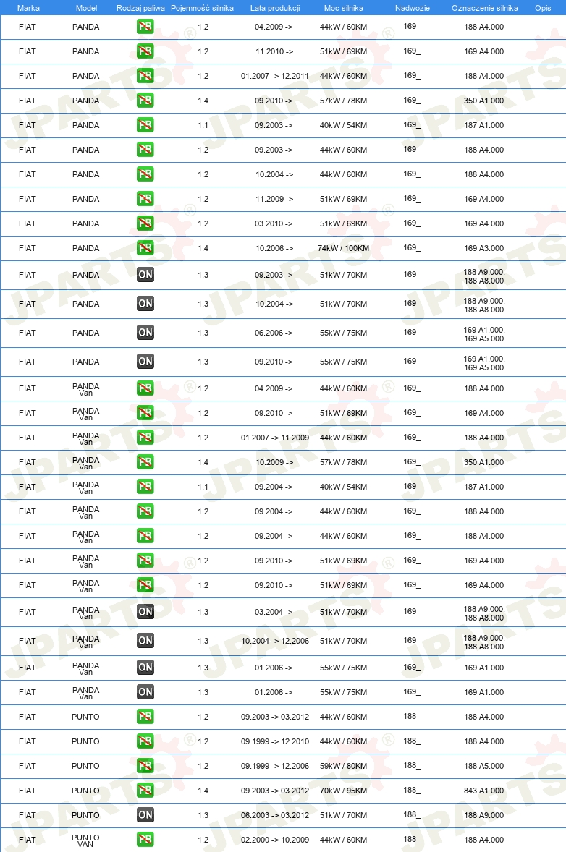Image resolution: width=566 pixels, height=852 pixels.
Task: Click diesel ON icon in PANDA 09.2003 70KM row
Action: point(145,274)
